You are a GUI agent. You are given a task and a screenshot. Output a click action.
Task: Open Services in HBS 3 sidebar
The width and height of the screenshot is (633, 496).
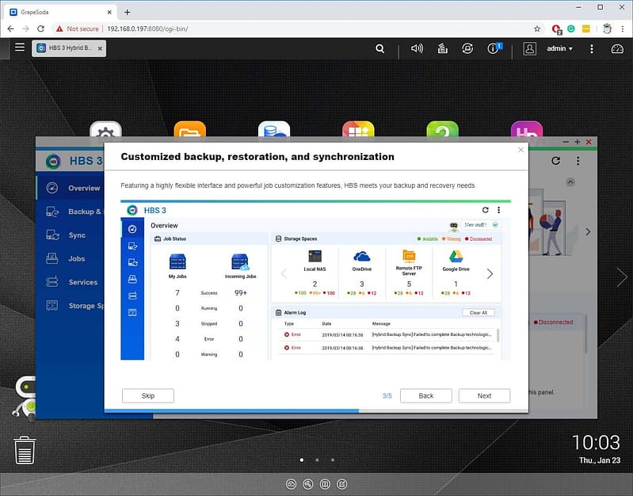tap(71, 282)
